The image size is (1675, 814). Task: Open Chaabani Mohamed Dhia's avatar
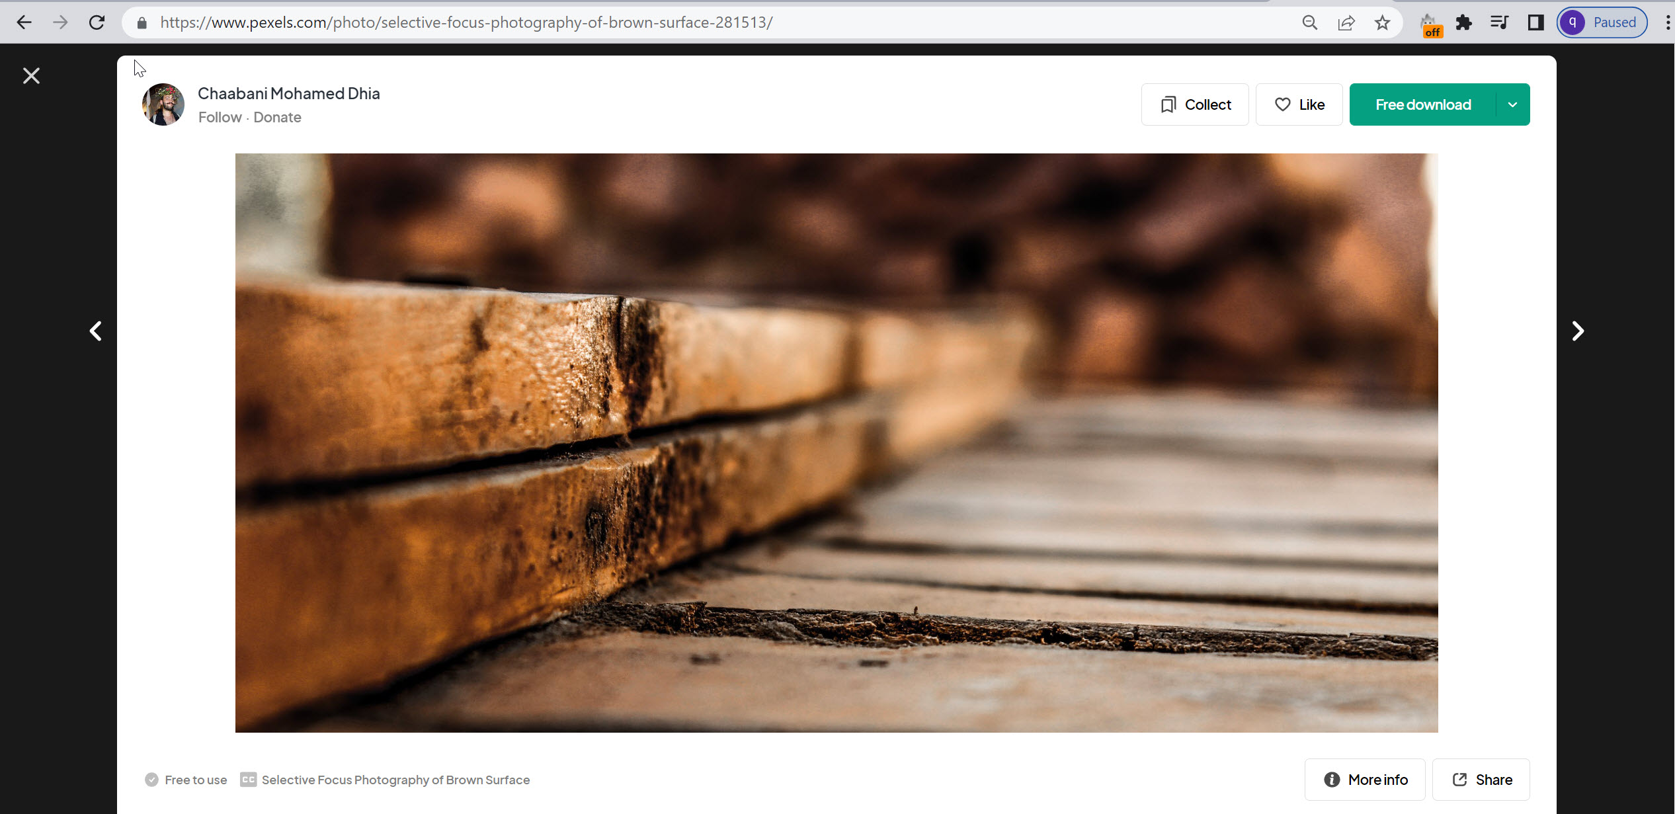[163, 104]
